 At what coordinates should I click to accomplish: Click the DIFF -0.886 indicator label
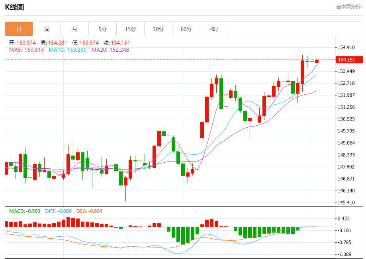(x=59, y=211)
